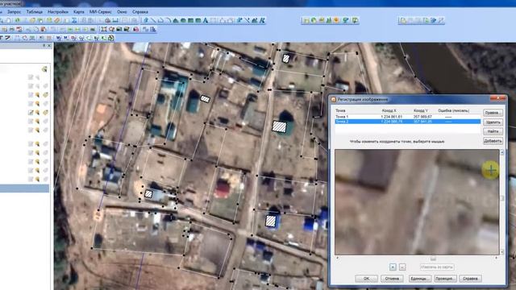This screenshot has width=516, height=290.
Task: Click the green globe icon in tools toolbar
Action: coord(314,20)
